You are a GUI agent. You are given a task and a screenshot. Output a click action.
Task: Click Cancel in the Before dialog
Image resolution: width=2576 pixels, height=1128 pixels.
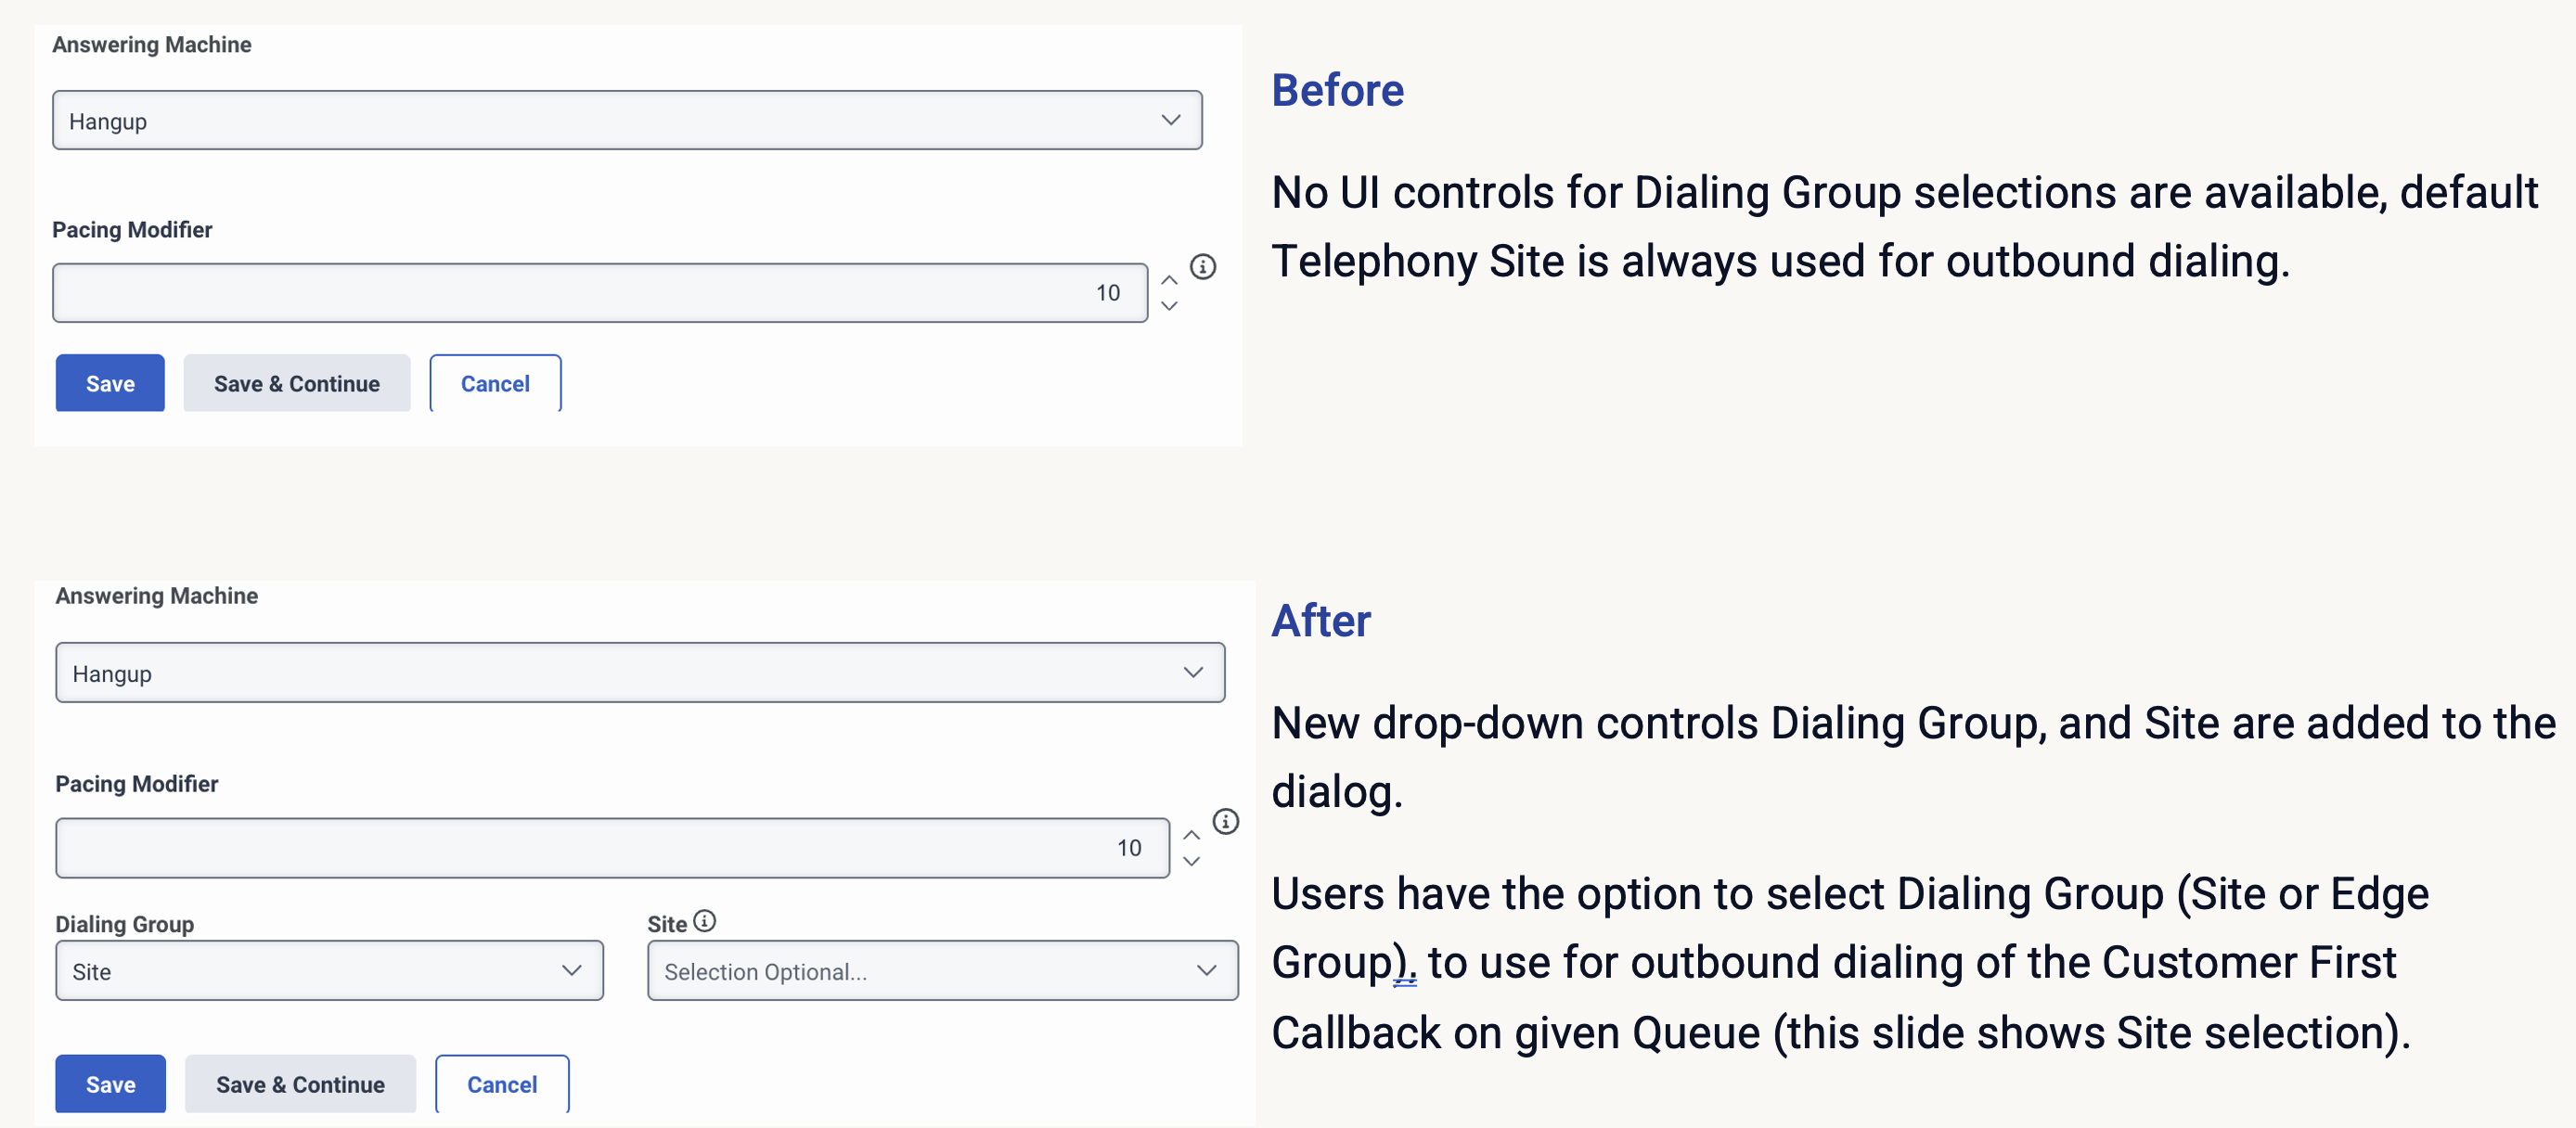tap(495, 384)
